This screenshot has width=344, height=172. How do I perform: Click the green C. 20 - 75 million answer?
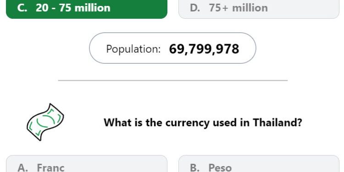click(x=87, y=9)
